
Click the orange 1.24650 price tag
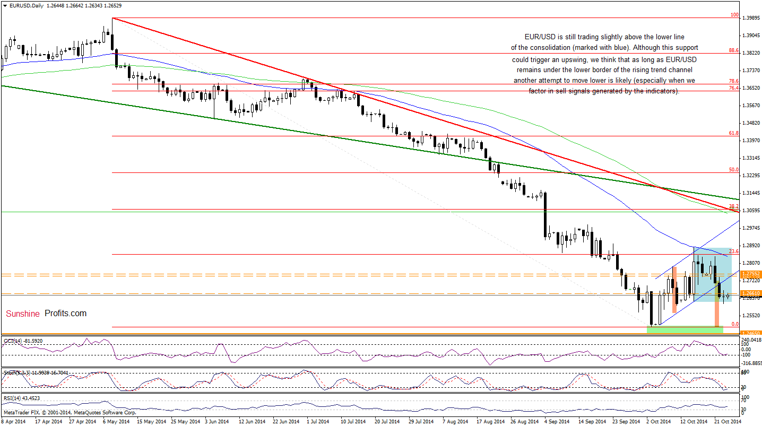click(x=751, y=333)
